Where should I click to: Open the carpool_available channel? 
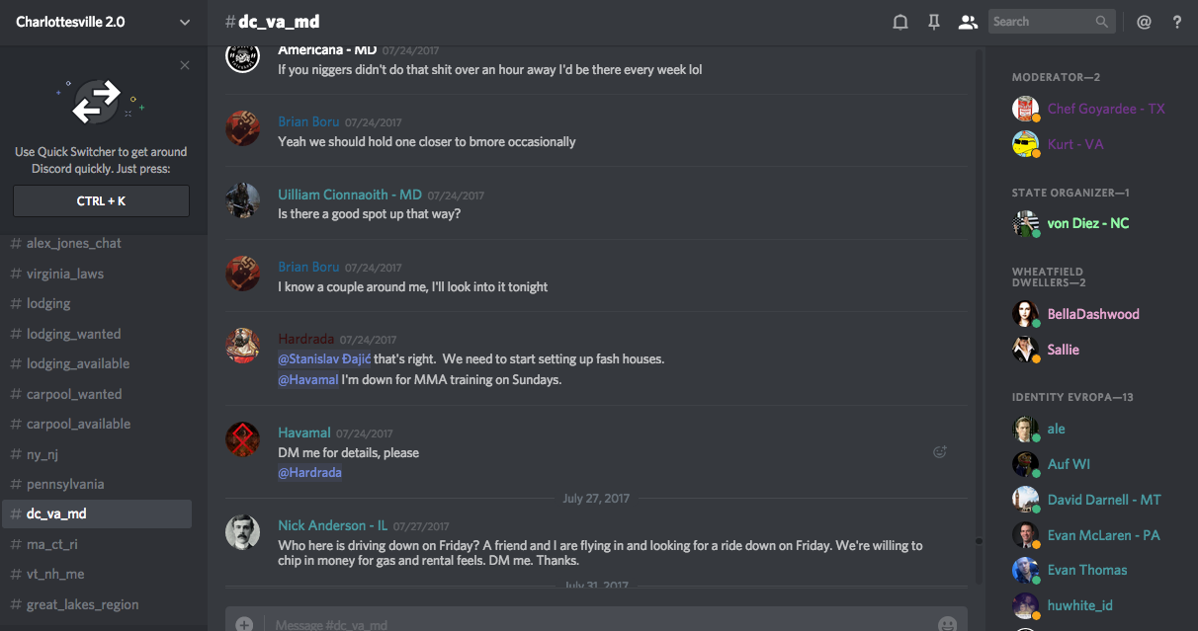tap(78, 424)
